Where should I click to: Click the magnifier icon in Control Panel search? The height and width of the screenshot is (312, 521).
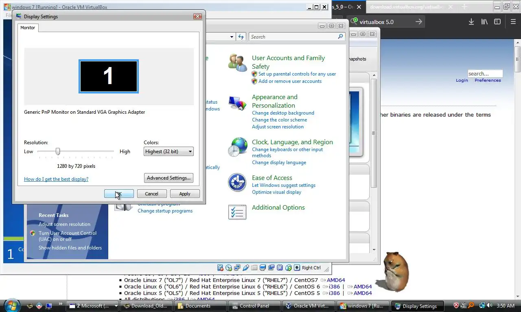click(x=340, y=37)
